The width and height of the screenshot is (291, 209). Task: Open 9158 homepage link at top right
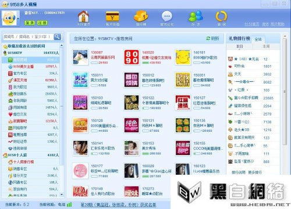coord(251,24)
